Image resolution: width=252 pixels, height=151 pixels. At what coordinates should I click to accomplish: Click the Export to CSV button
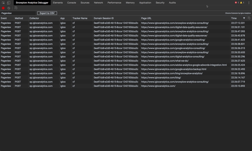[47, 13]
